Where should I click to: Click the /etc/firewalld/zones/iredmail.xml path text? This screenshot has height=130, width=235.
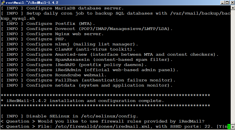[102, 127]
